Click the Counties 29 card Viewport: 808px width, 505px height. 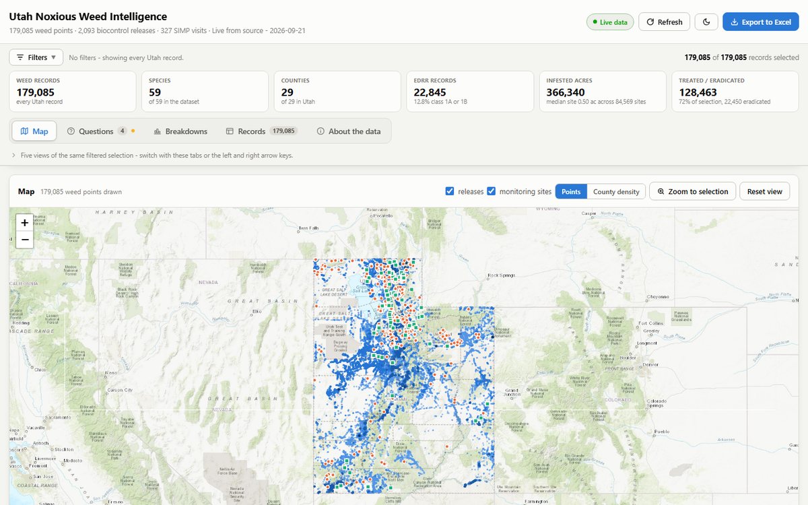click(337, 92)
